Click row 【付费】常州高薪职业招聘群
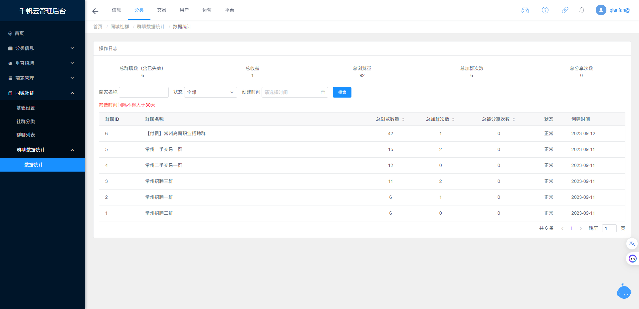The height and width of the screenshot is (309, 639). tap(362, 133)
